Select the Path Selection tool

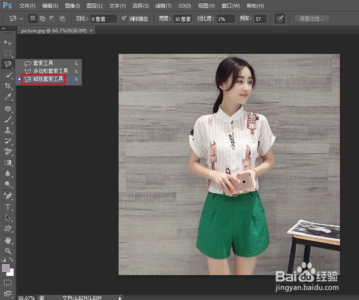[8, 218]
